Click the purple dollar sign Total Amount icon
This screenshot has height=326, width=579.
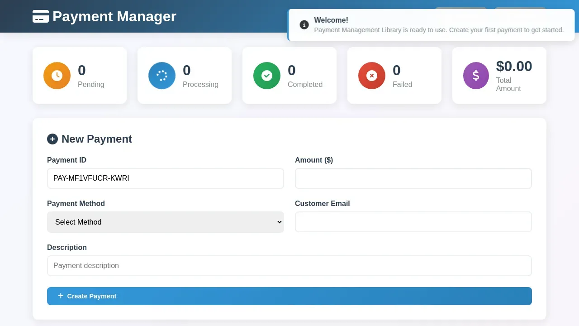pos(476,75)
